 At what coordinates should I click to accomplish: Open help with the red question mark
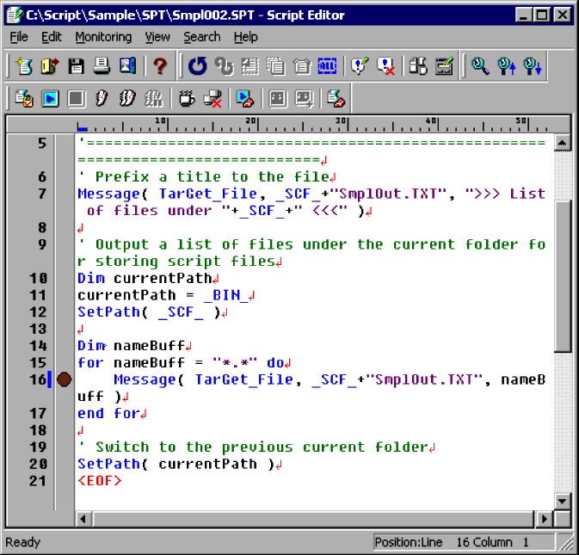click(160, 66)
